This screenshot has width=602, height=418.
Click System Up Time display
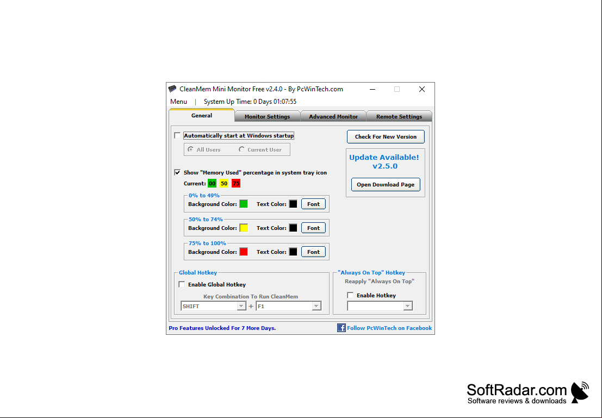point(250,102)
